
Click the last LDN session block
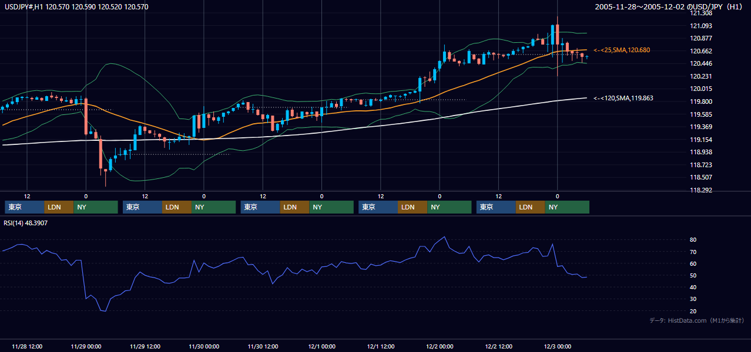click(x=531, y=207)
